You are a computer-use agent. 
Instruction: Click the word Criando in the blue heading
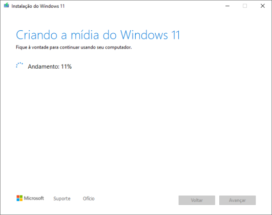click(x=36, y=35)
